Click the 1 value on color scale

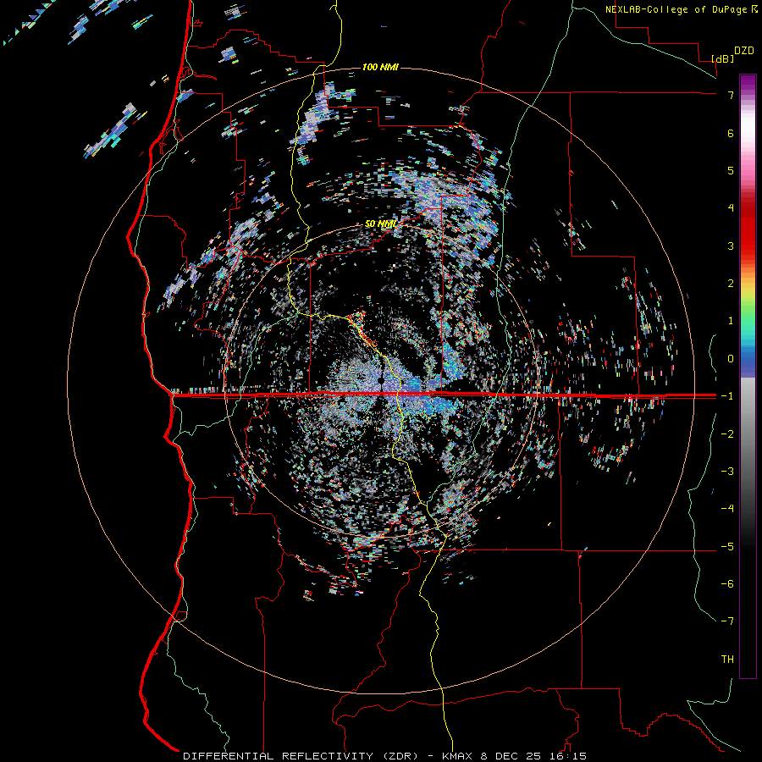[x=731, y=321]
